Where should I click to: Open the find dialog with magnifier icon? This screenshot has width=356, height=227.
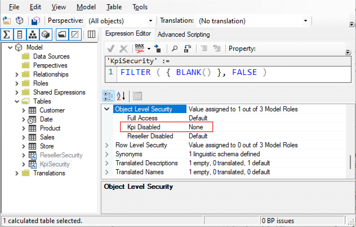point(175,48)
